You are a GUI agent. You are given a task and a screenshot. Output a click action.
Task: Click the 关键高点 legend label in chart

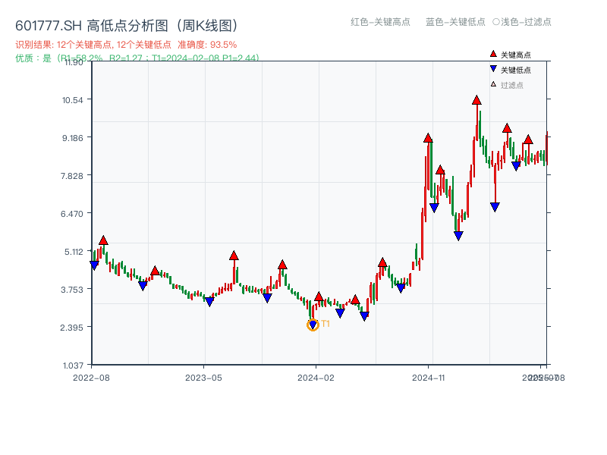[x=516, y=55]
